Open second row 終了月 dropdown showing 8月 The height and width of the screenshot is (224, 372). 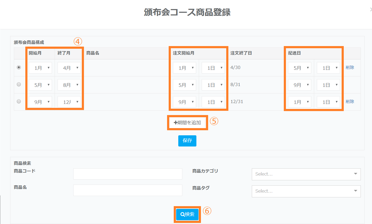click(69, 85)
